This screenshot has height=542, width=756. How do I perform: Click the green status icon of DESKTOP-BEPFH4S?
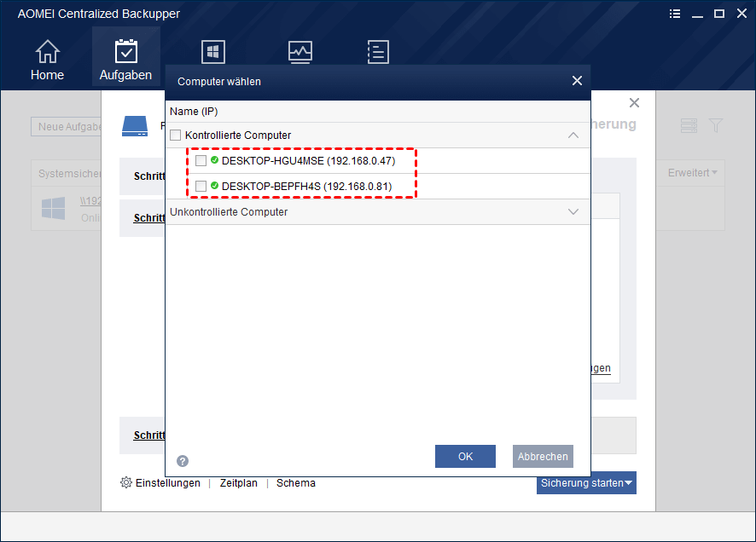tap(214, 185)
